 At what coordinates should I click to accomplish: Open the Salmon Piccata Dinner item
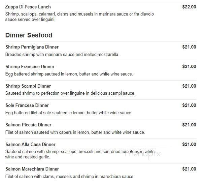click(x=29, y=125)
